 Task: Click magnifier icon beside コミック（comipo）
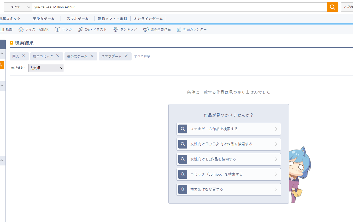coord(183,174)
